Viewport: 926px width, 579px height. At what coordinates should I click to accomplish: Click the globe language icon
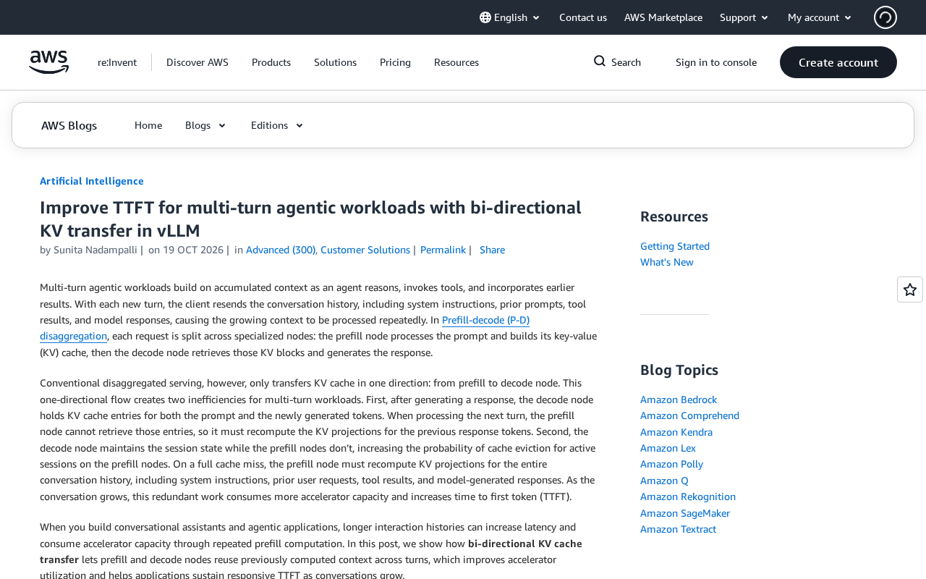[x=485, y=17]
